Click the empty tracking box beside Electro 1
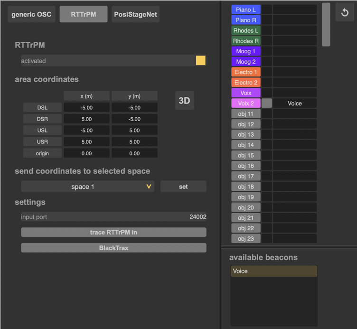357x329 pixels. tap(267, 72)
